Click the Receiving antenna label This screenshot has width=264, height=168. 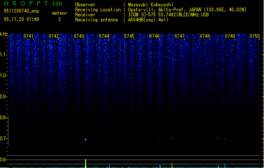click(x=97, y=20)
